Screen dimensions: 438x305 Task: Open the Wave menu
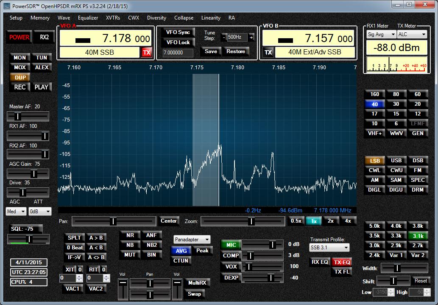point(64,17)
